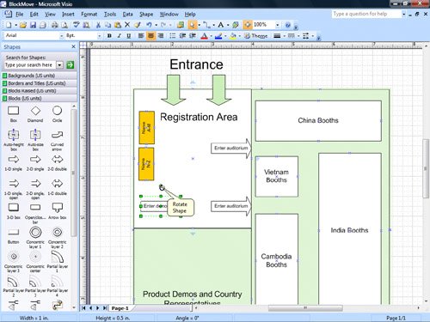Toggle Bold formatting
430x322 pixels.
109,36
